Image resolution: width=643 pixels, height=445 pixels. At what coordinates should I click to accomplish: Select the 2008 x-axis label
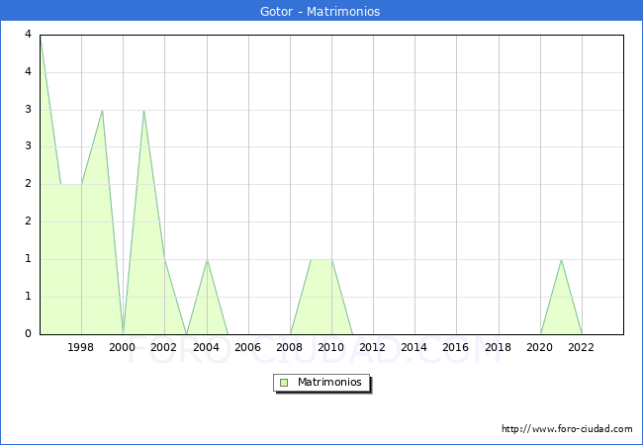[289, 347]
